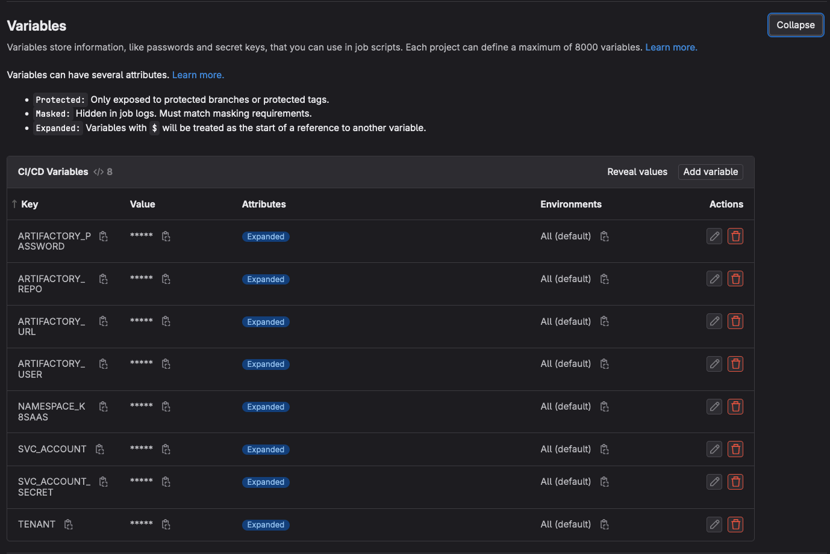Image resolution: width=830 pixels, height=554 pixels.
Task: Delete the NAMESPACE_K8SAAS variable
Action: coord(735,407)
